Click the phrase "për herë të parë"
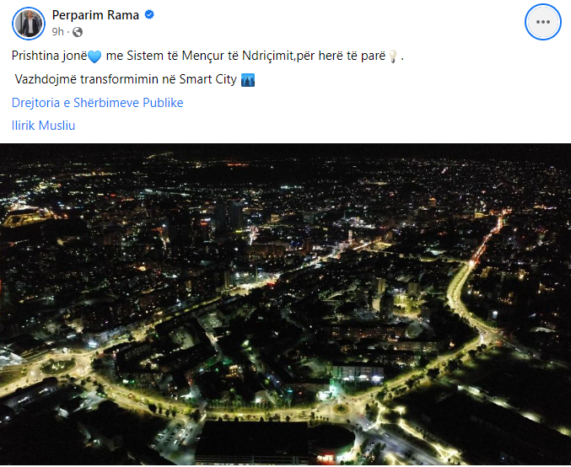The width and height of the screenshot is (571, 467). tap(341, 56)
